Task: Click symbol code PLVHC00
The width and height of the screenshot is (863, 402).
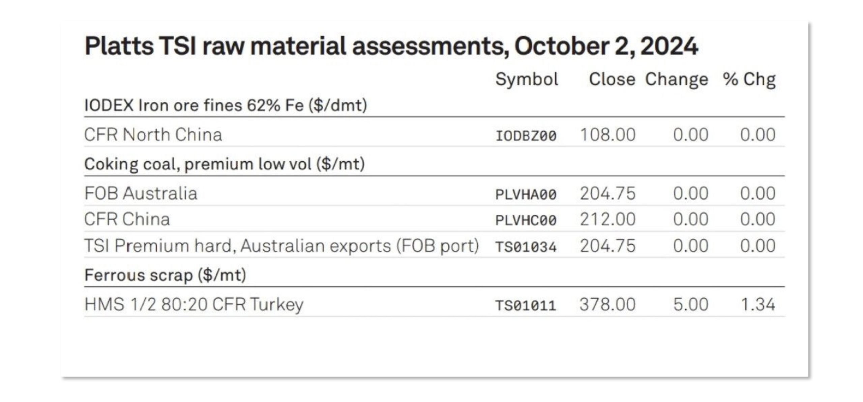Action: tap(526, 221)
